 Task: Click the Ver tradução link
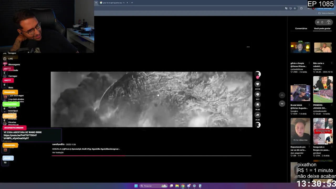pos(58,153)
